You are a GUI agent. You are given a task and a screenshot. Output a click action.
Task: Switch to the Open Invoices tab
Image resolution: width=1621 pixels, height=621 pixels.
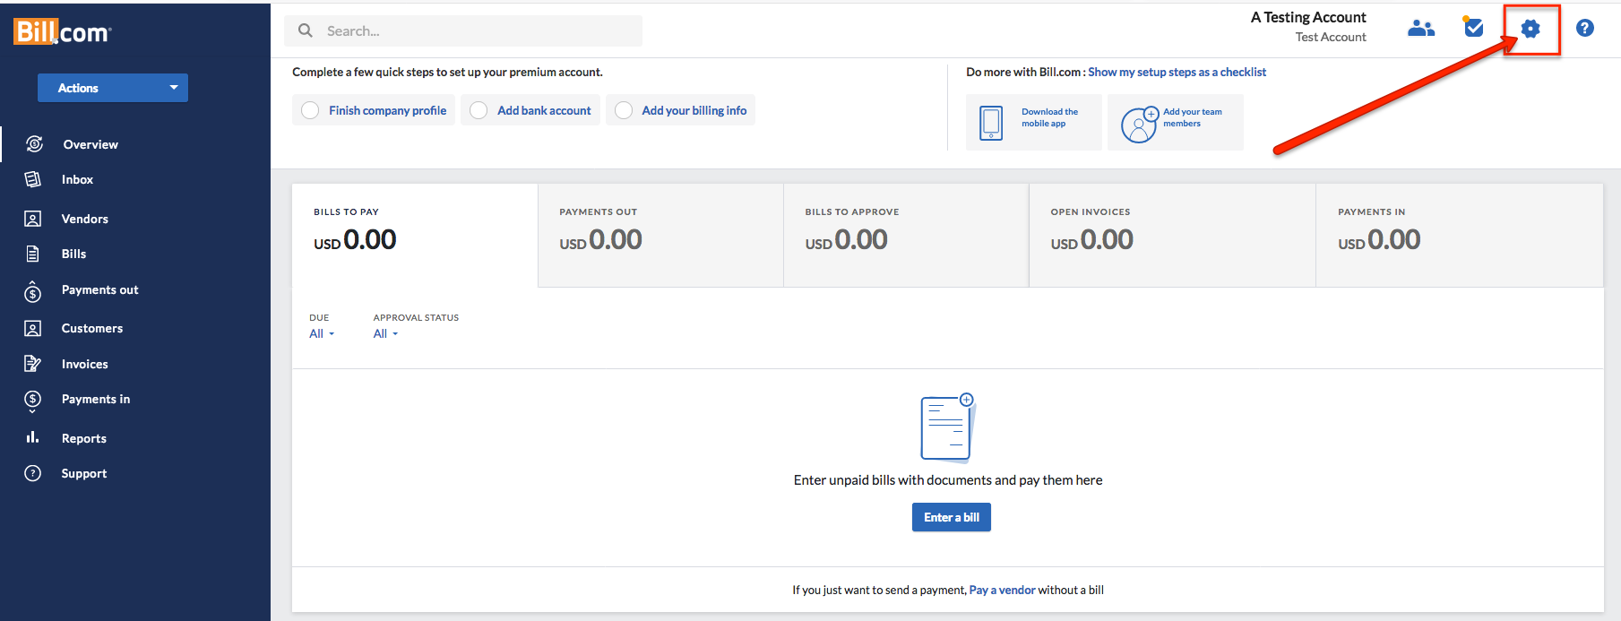coord(1172,235)
